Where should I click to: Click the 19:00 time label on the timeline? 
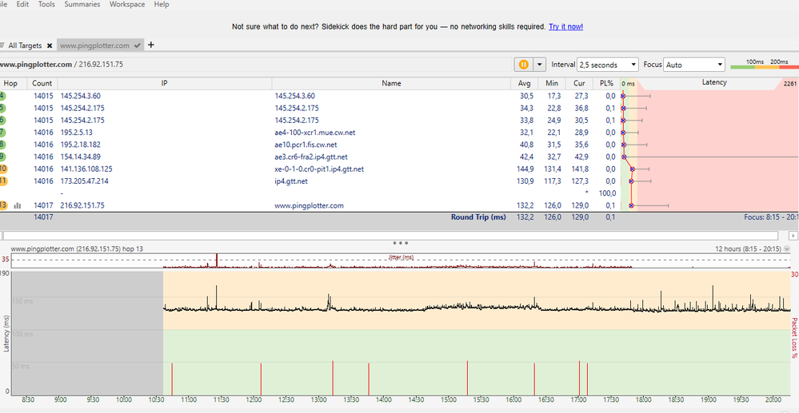click(709, 400)
